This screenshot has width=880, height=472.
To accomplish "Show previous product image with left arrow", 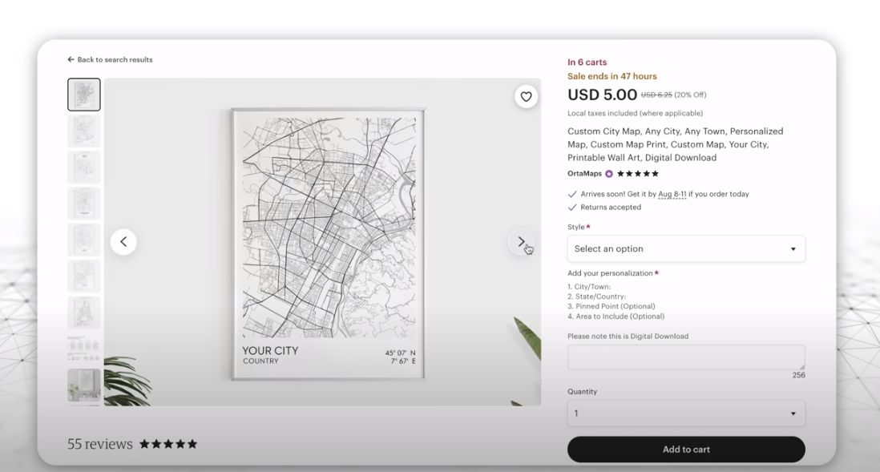I will (x=123, y=242).
